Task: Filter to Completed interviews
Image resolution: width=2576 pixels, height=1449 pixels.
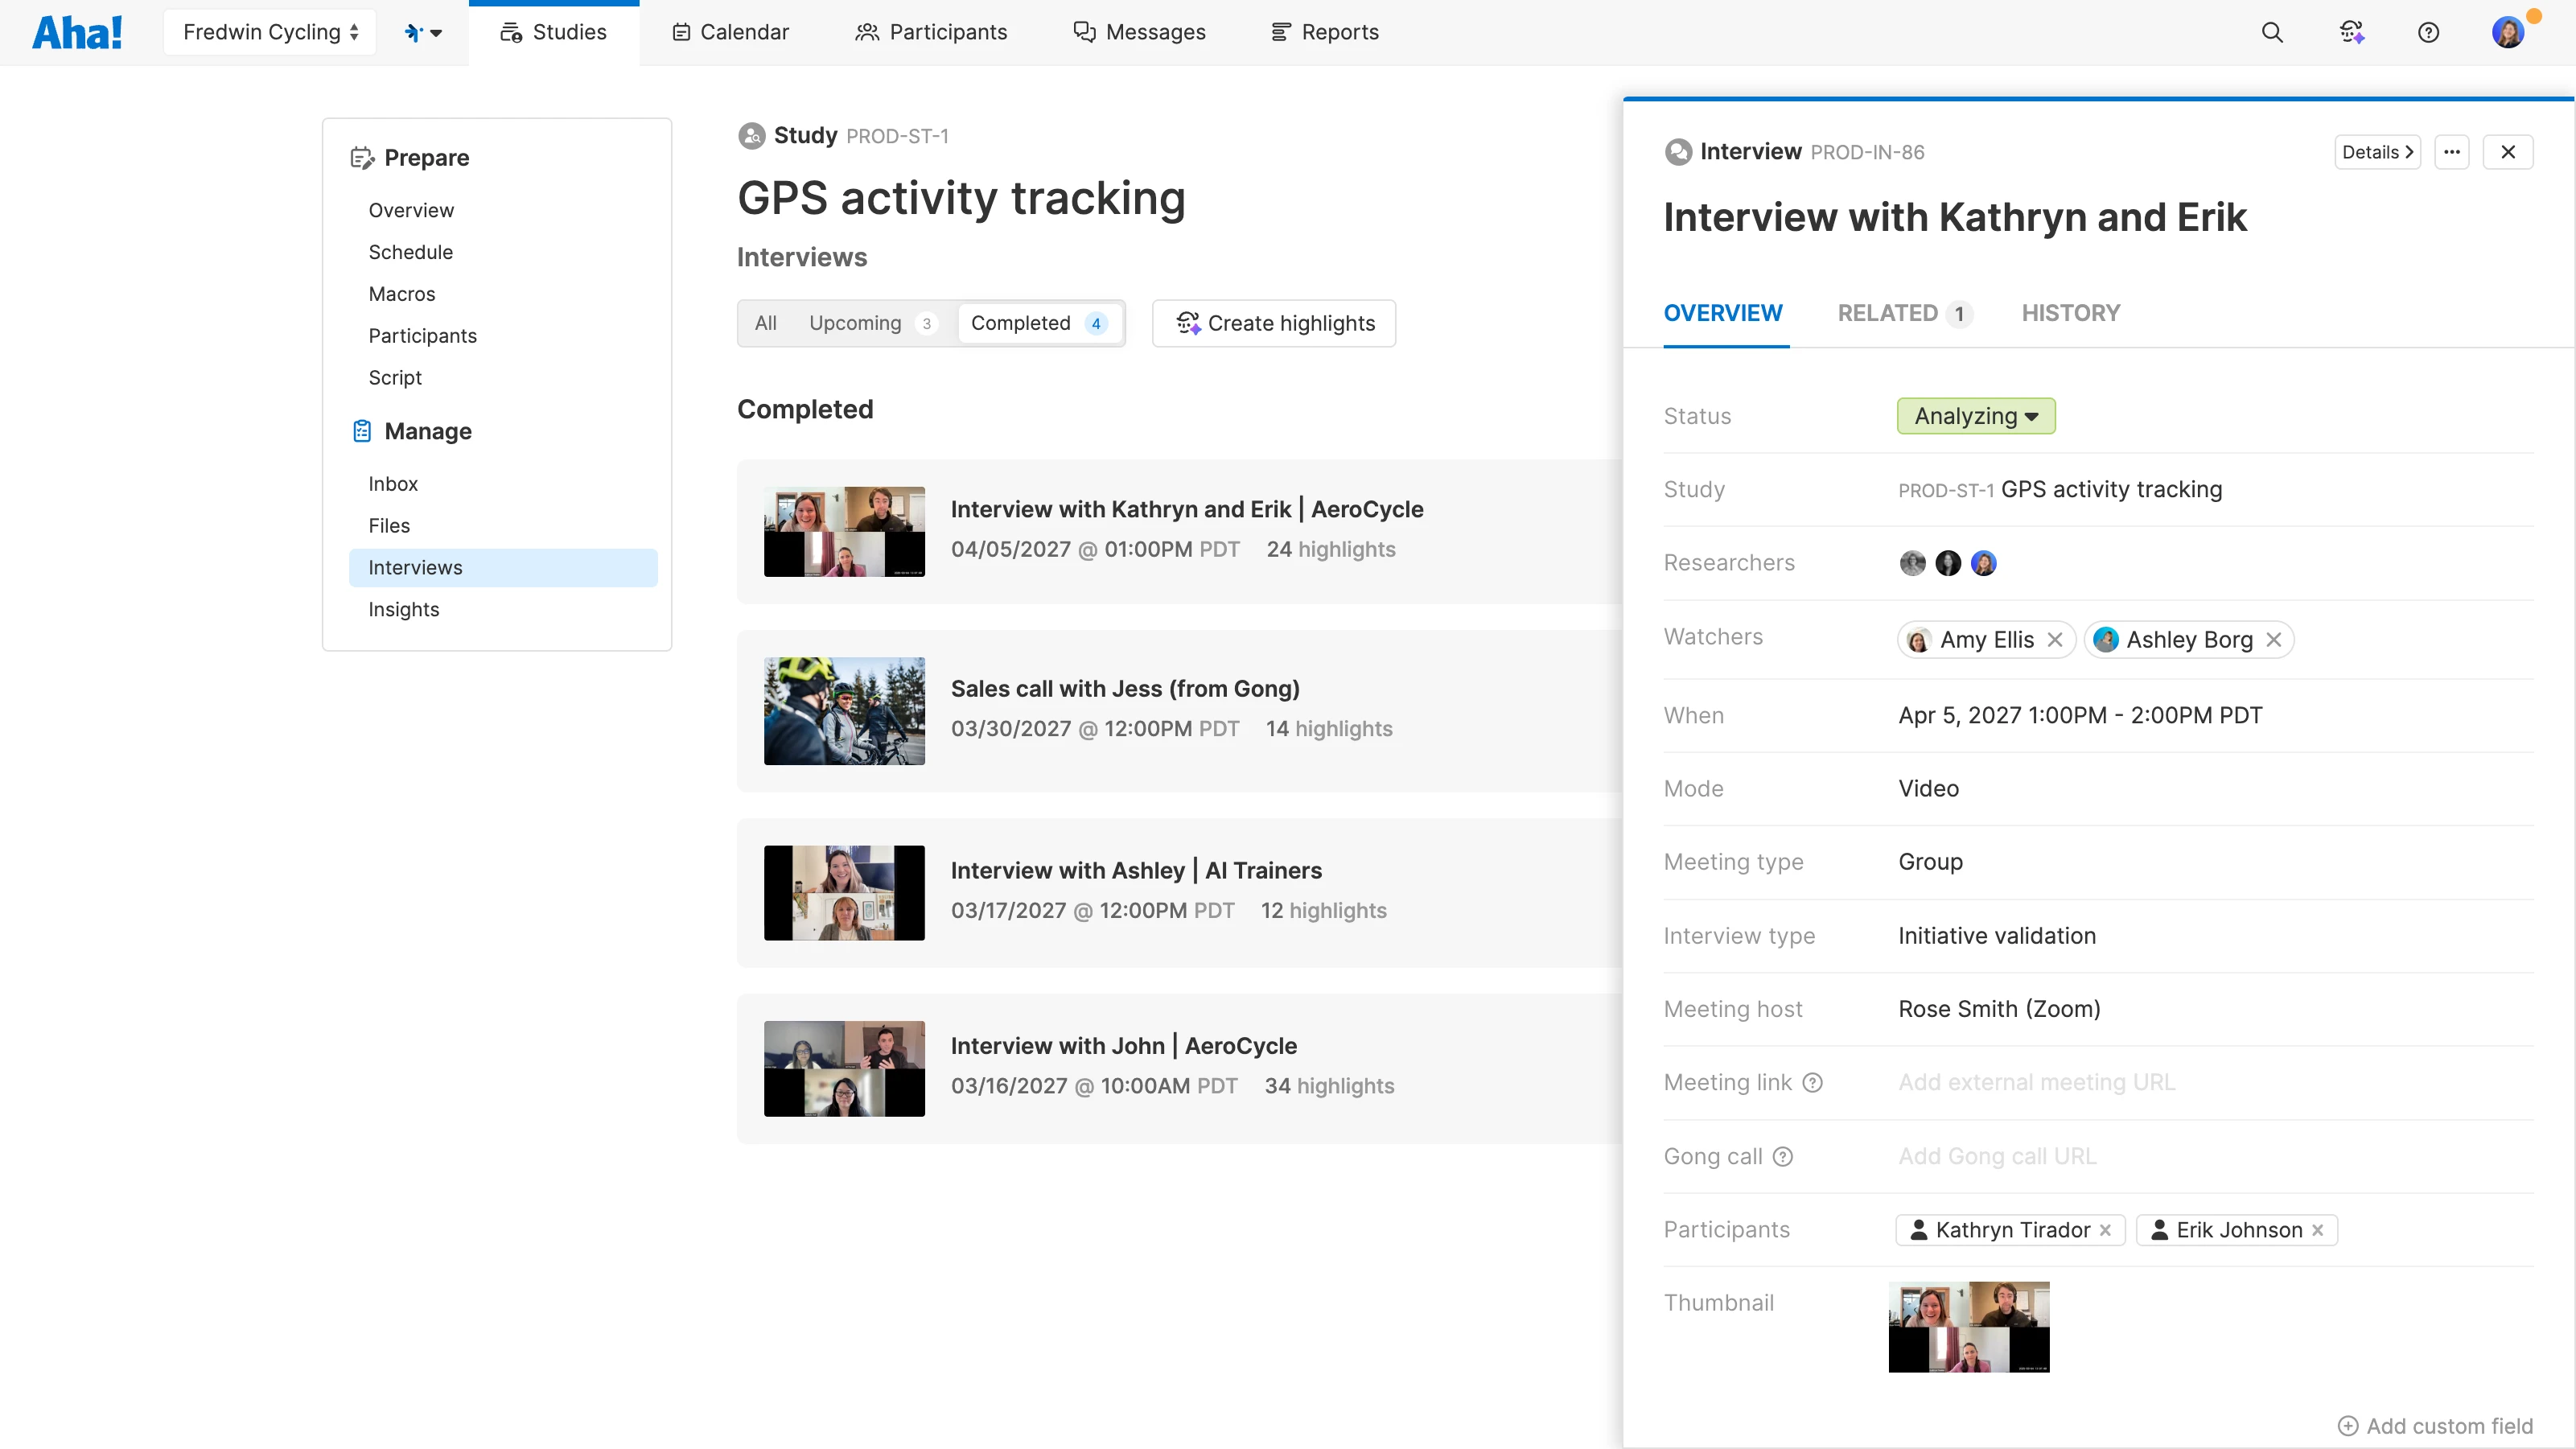Action: click(1039, 323)
